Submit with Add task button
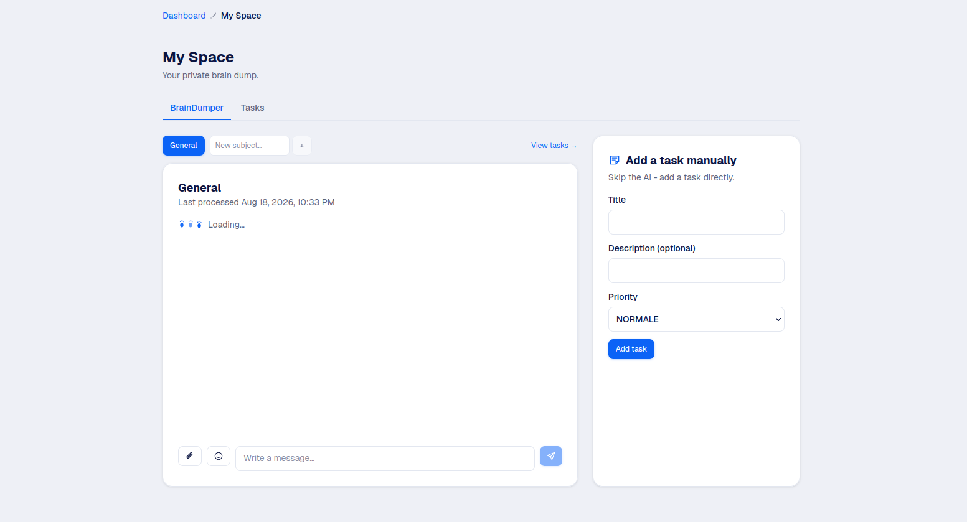Viewport: 967px width, 522px height. (631, 349)
